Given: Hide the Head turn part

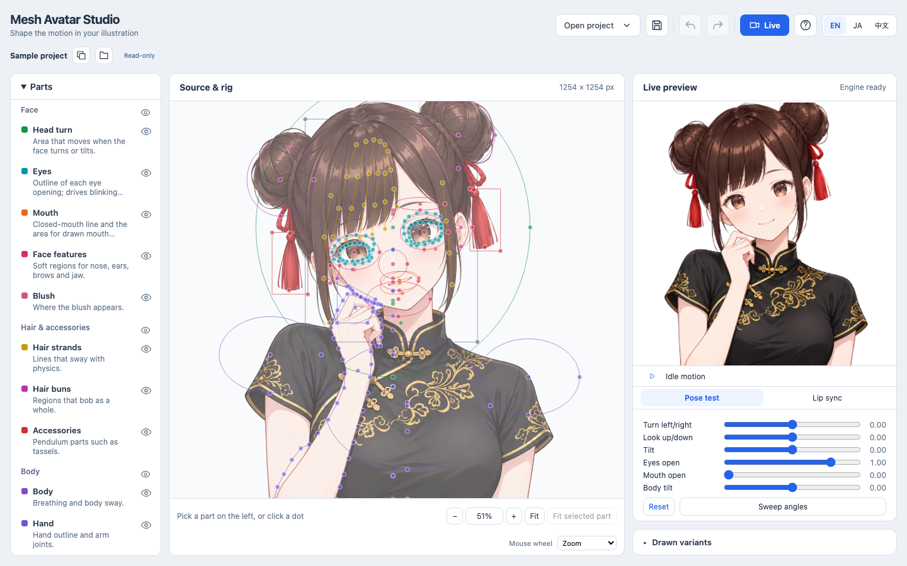Looking at the screenshot, I should tap(146, 131).
